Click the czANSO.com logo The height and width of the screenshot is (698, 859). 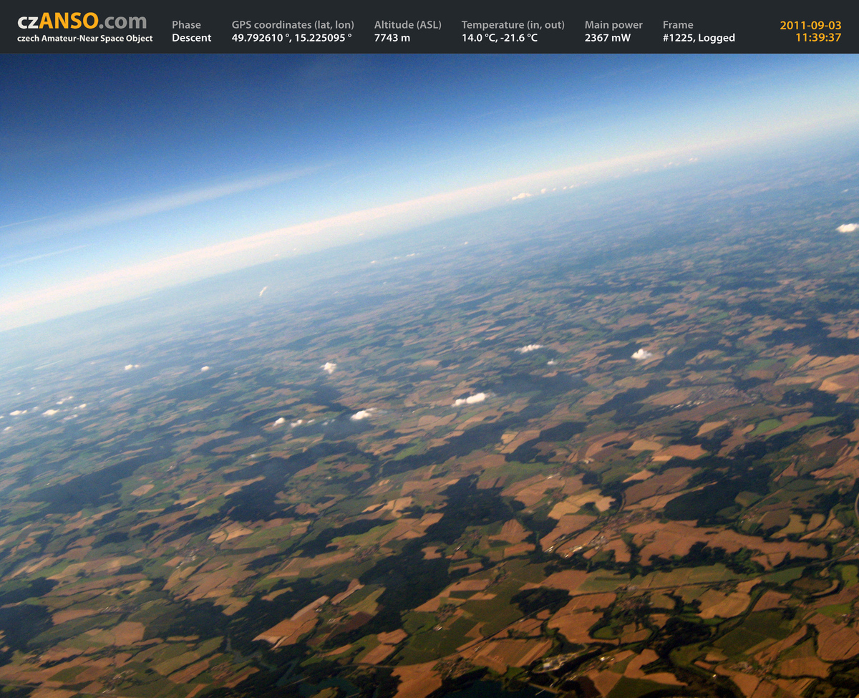pyautogui.click(x=82, y=21)
